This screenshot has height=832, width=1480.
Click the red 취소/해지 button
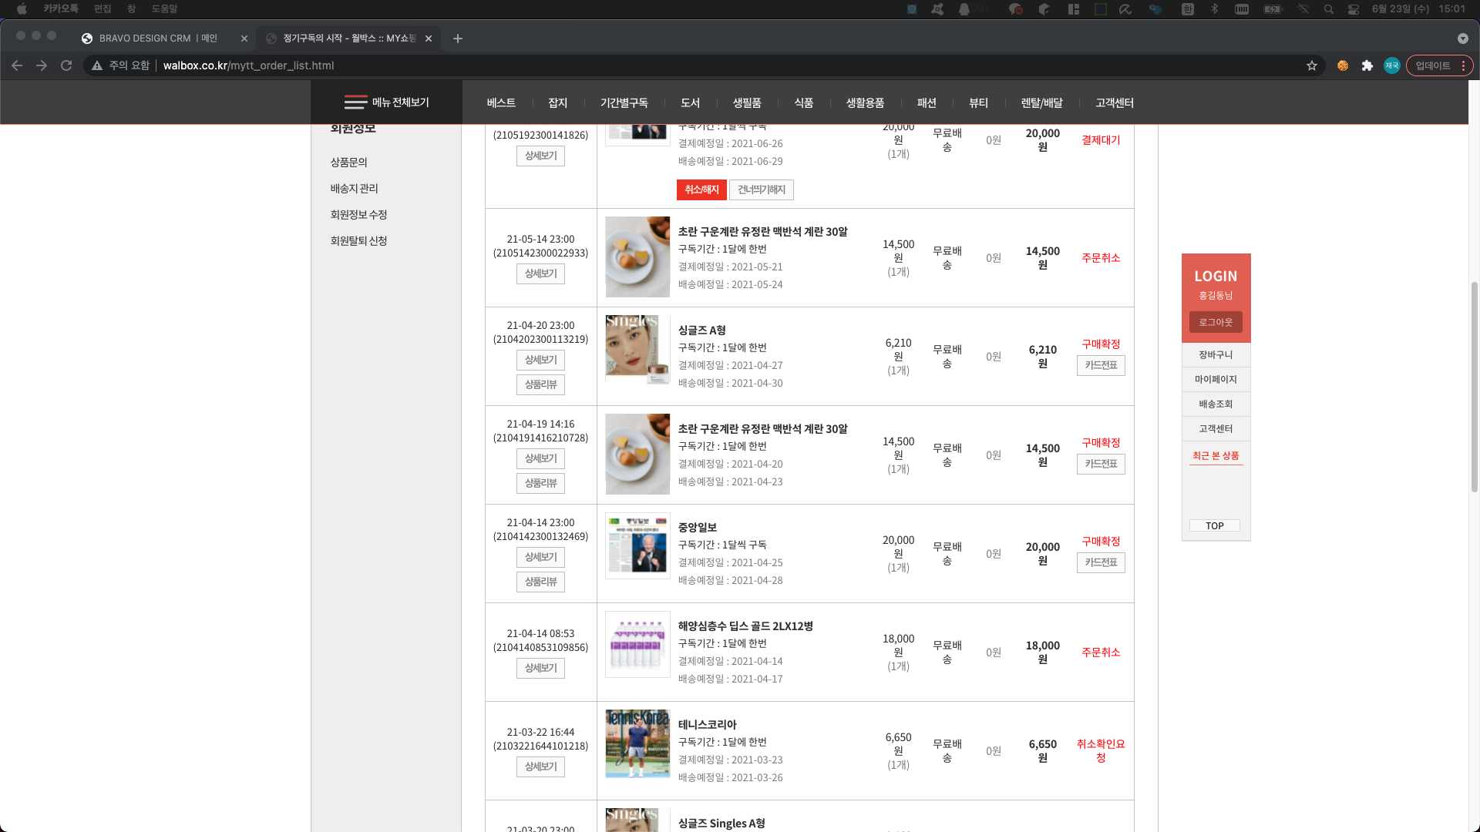[701, 190]
